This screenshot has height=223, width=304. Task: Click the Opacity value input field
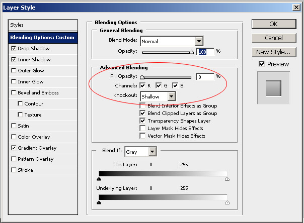click(x=205, y=52)
